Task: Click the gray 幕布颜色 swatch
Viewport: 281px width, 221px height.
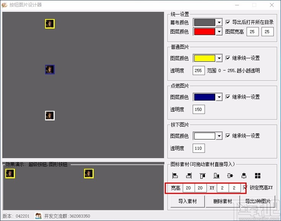Action: (205, 22)
